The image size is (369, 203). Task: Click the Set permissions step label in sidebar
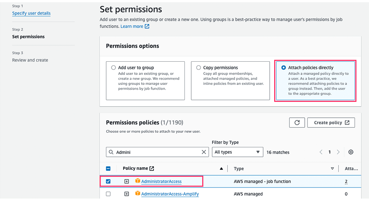pyautogui.click(x=28, y=37)
